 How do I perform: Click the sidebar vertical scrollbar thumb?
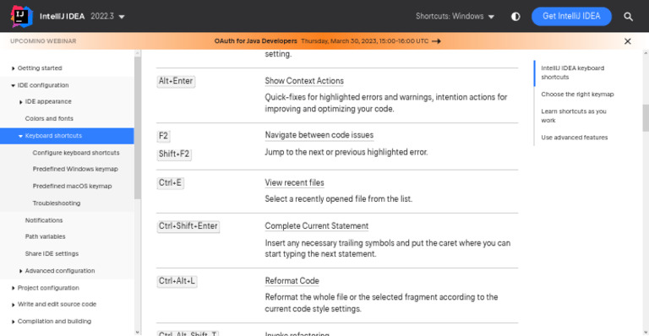(138, 128)
